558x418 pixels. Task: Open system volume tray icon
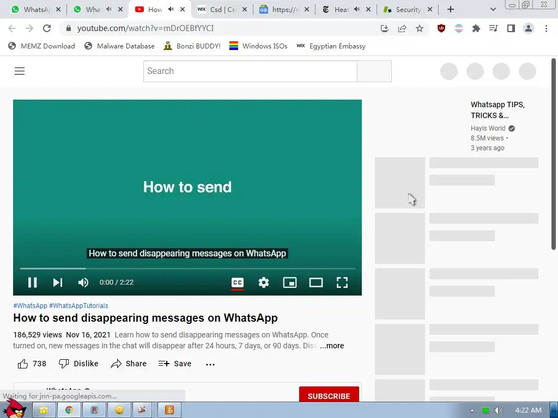point(498,410)
